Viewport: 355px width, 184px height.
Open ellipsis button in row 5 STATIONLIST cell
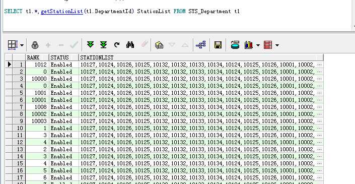pyautogui.click(x=319, y=93)
